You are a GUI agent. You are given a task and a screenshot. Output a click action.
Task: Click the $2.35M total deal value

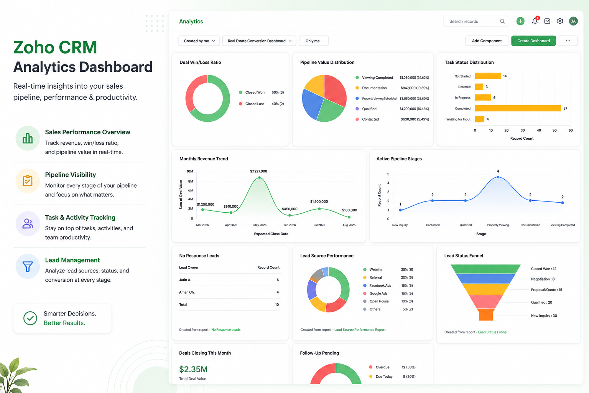(x=193, y=369)
